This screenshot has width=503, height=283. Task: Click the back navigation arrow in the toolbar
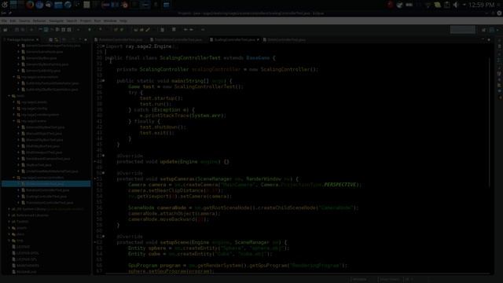pos(185,30)
